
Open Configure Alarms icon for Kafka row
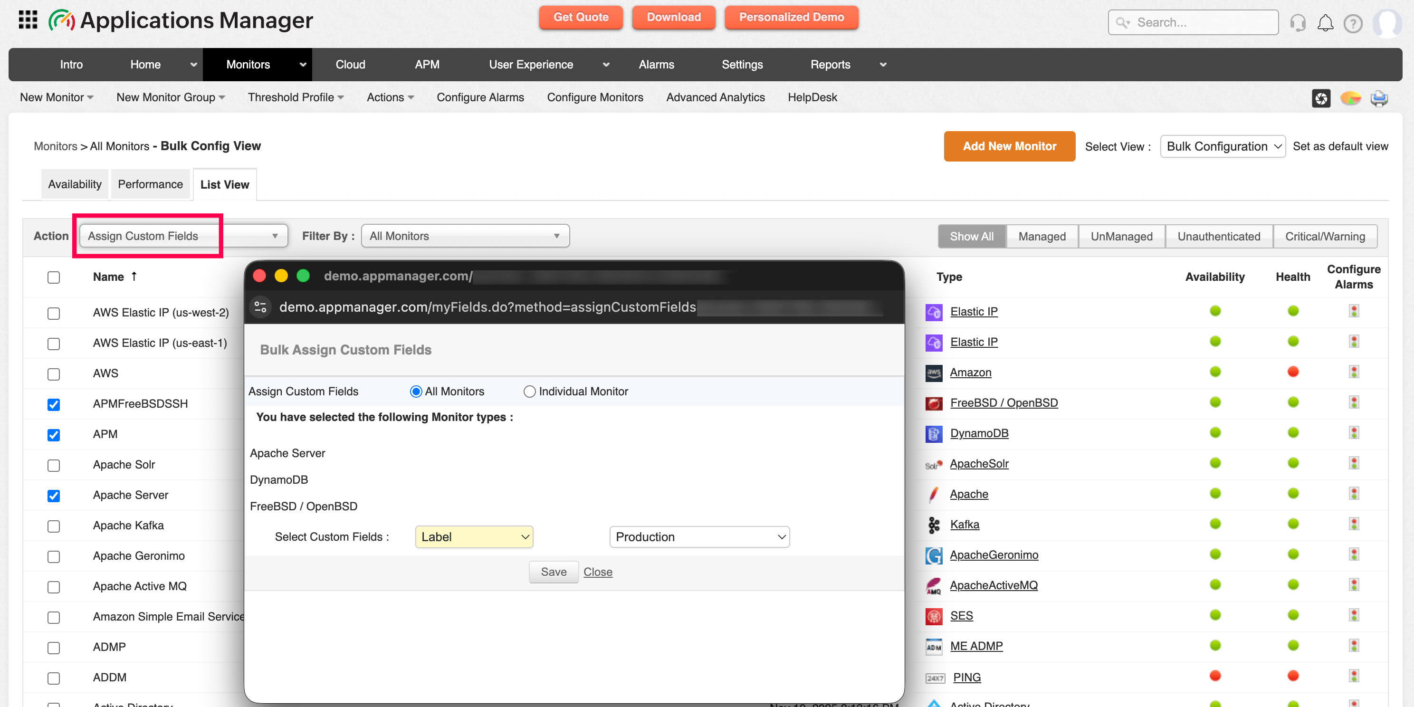1354,524
